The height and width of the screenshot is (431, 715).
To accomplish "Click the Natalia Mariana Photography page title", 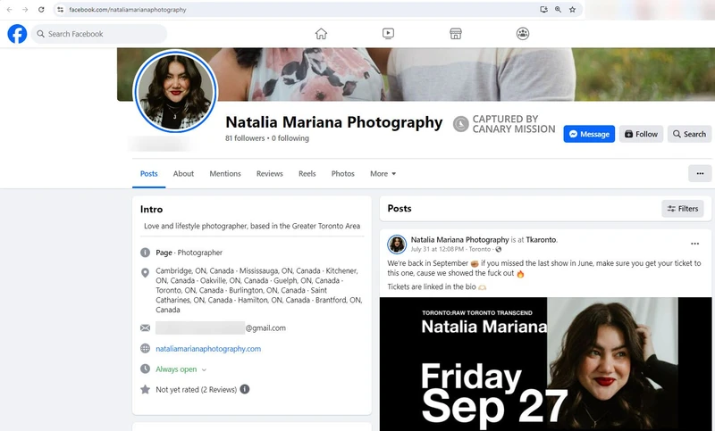I will tap(333, 122).
